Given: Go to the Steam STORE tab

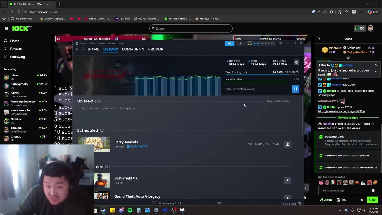Looking at the screenshot, I should tap(93, 49).
